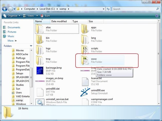Select MSOCache folder in tree
The width and height of the screenshot is (162, 121).
22,54
